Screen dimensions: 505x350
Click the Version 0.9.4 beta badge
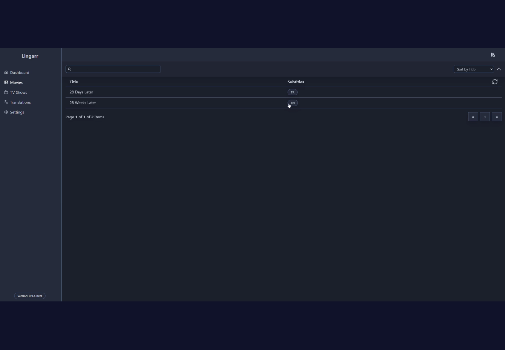[30, 296]
